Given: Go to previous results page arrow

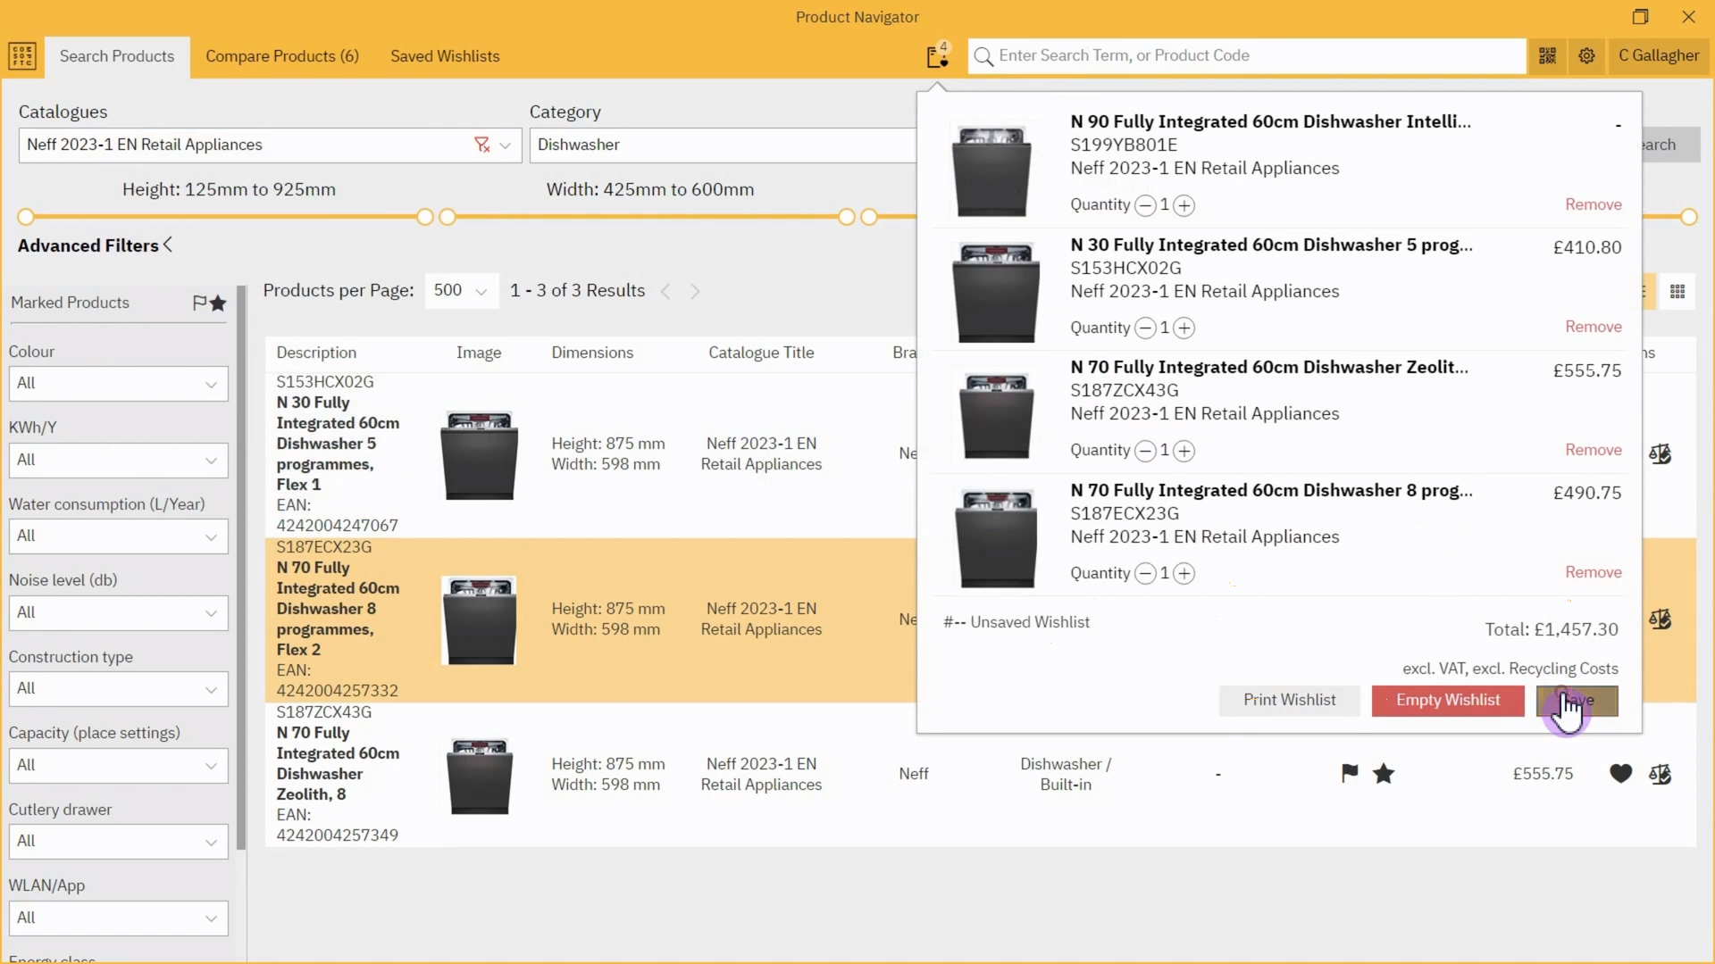Looking at the screenshot, I should (665, 291).
